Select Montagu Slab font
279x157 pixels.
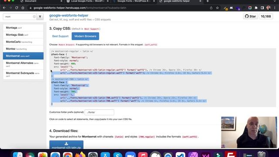click(23, 35)
